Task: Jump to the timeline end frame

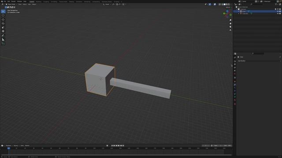Action: [123, 146]
